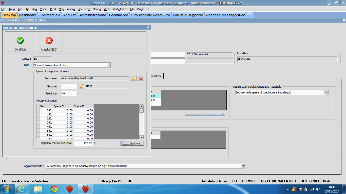Show hidden system tray icons
This screenshot has height=194, width=346.
[x=288, y=189]
